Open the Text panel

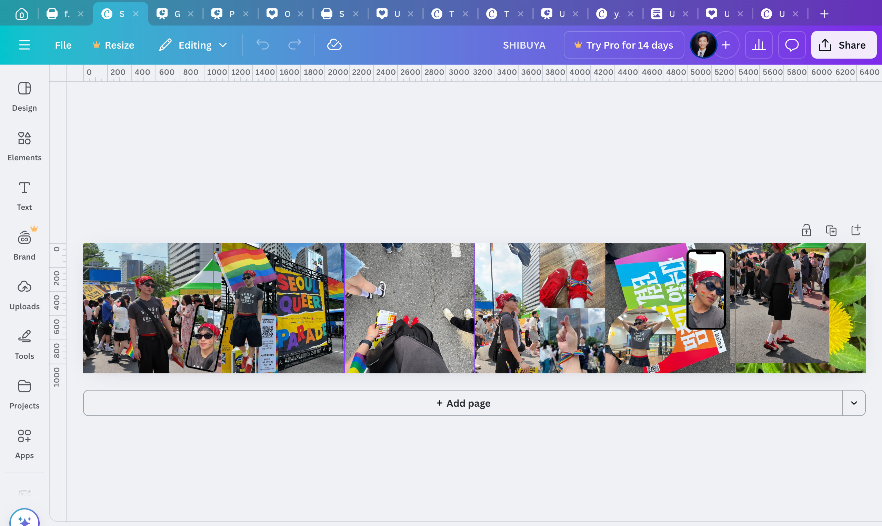click(24, 196)
